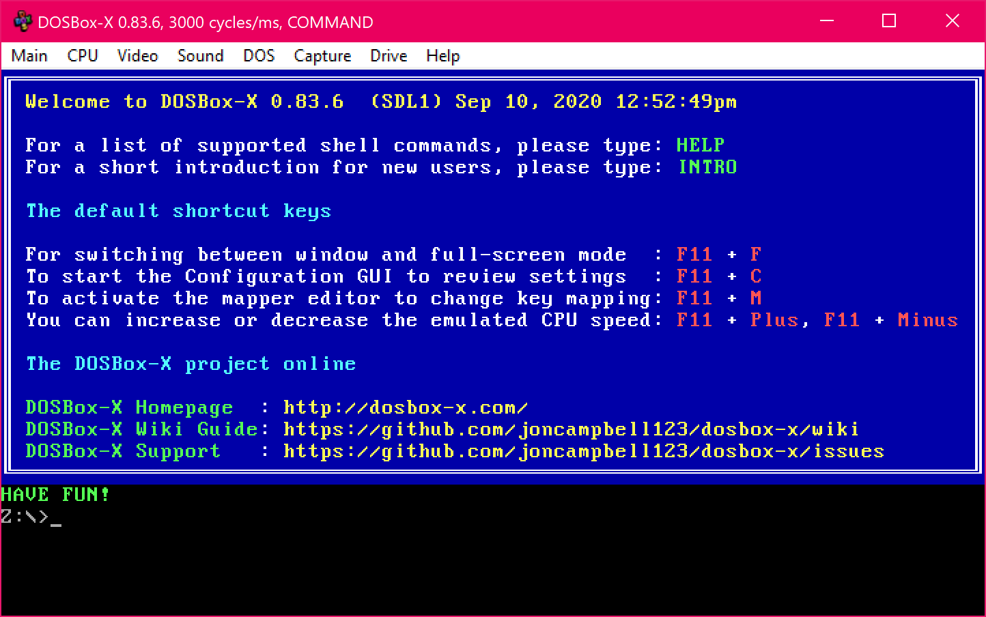Image resolution: width=986 pixels, height=617 pixels.
Task: Open the Sound menu
Action: coord(200,56)
